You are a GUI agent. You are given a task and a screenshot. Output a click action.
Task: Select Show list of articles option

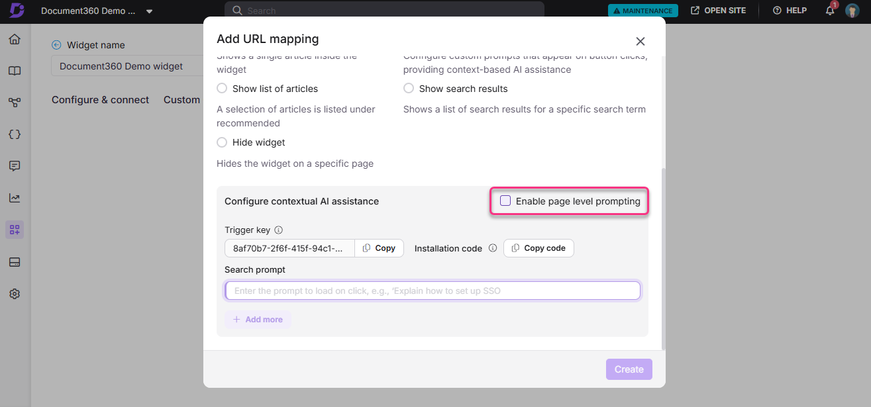(x=223, y=89)
